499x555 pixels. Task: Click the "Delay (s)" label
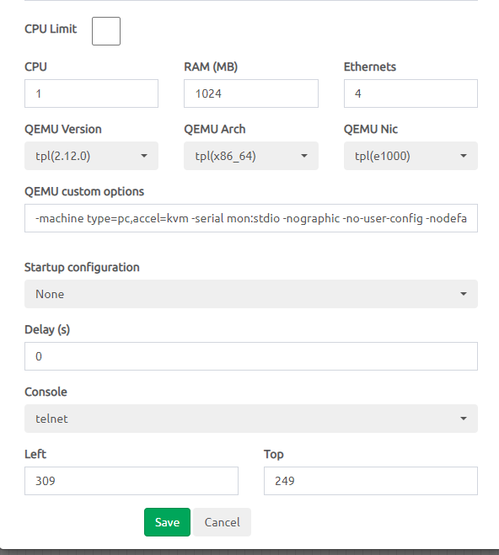pos(47,329)
